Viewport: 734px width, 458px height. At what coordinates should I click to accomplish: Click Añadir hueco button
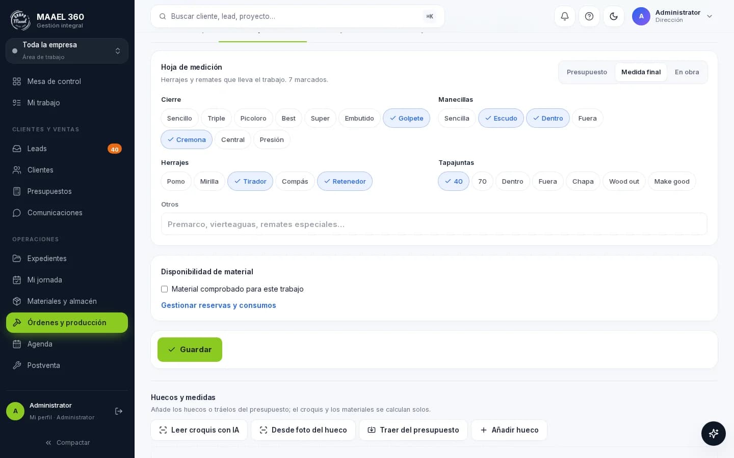pos(509,430)
